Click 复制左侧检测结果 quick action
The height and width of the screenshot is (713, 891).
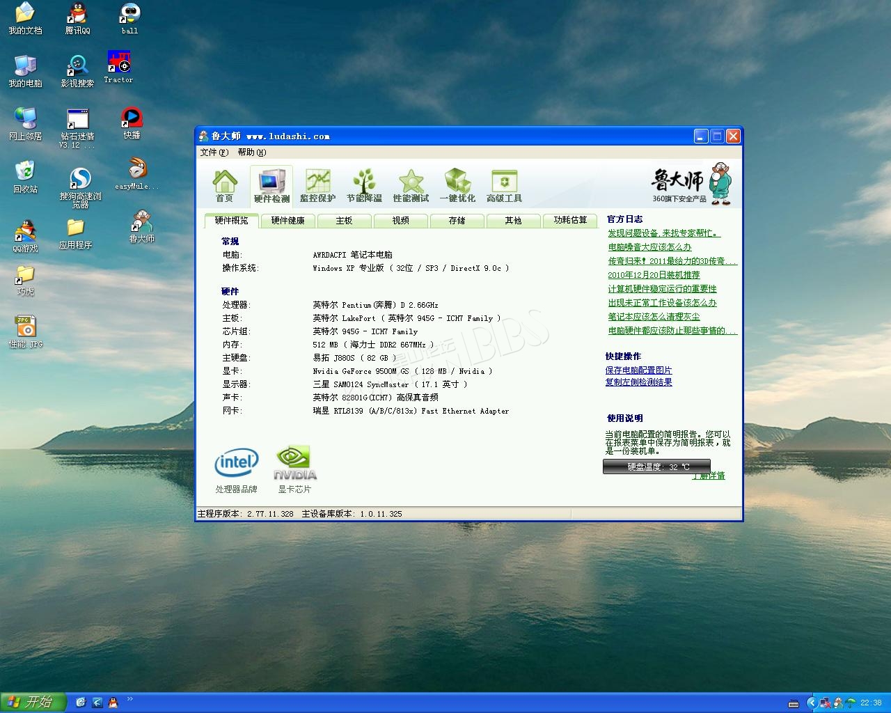pyautogui.click(x=638, y=382)
